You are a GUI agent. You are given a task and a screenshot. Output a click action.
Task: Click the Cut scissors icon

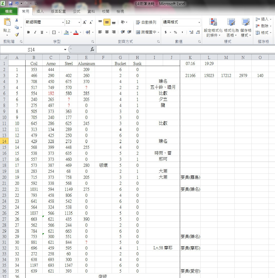point(17,20)
